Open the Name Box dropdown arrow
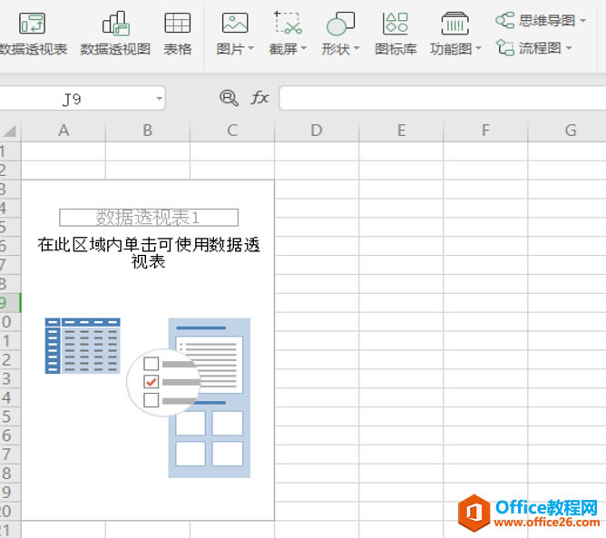Viewport: 606px width, 538px height. (x=160, y=99)
